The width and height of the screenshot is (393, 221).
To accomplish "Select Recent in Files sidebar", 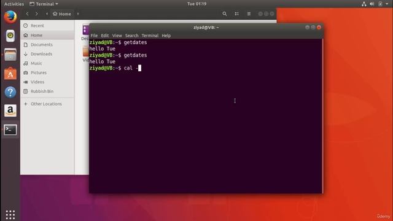I will (47, 26).
